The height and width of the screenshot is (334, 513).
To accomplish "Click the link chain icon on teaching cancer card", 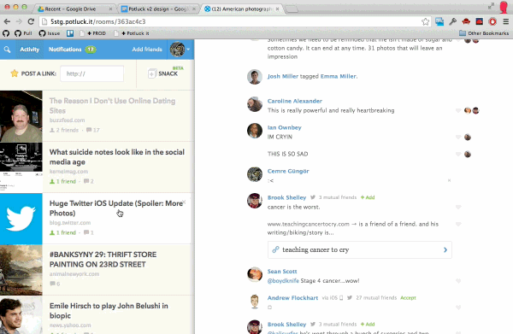I will click(275, 249).
